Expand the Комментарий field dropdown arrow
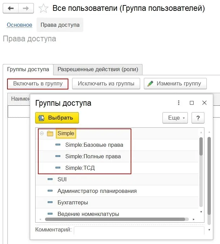Image resolution: width=220 pixels, height=244 pixels. click(209, 230)
